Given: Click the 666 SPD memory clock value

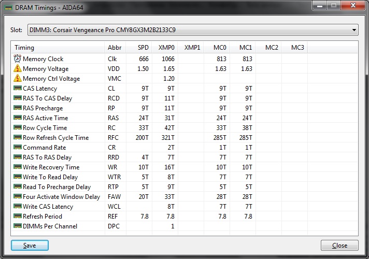Looking at the screenshot, I should (x=144, y=59).
